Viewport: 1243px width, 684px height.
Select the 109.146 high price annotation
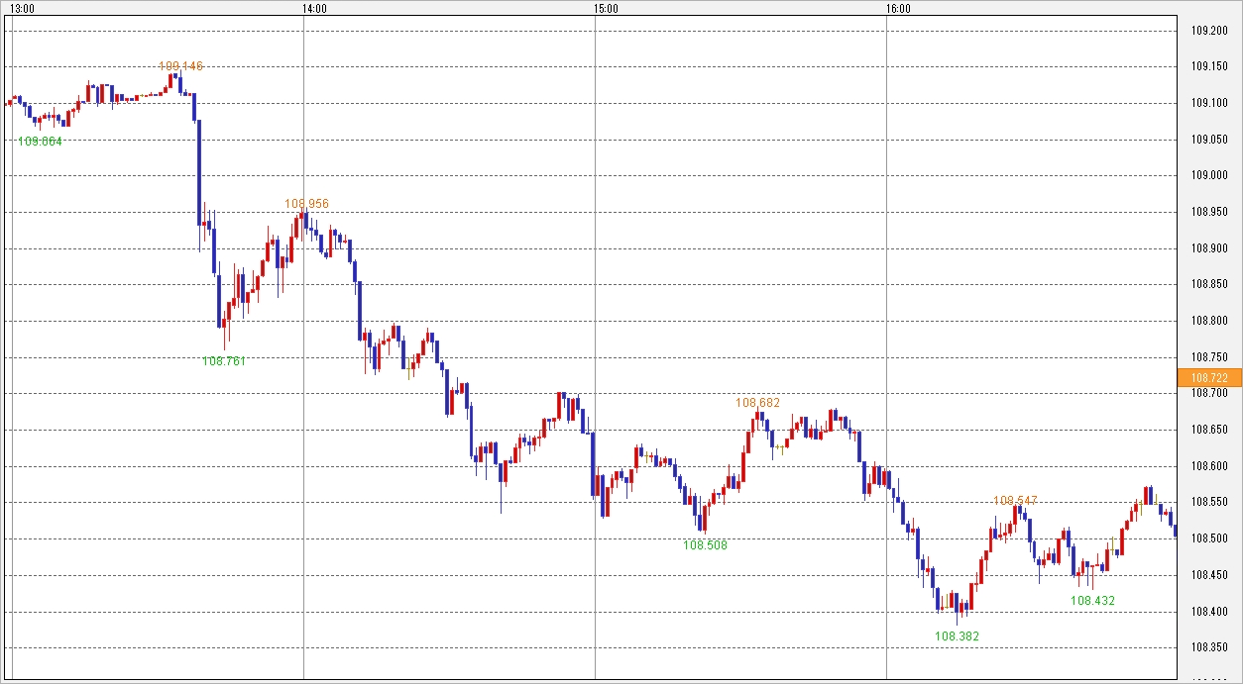pos(181,66)
